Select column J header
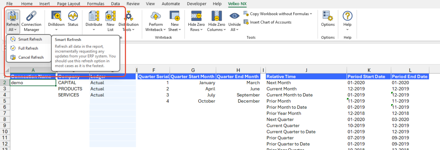Screen dimensions: 440x150 tap(306, 70)
